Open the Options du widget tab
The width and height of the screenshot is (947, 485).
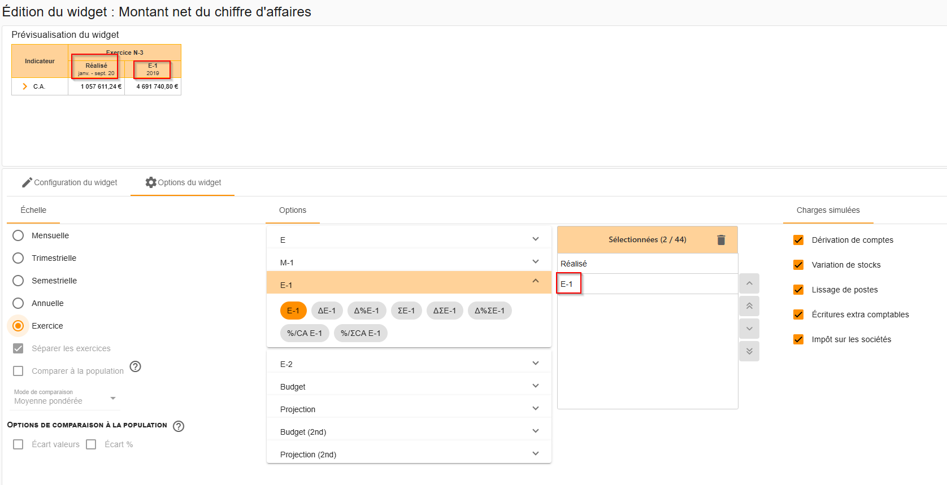(183, 182)
